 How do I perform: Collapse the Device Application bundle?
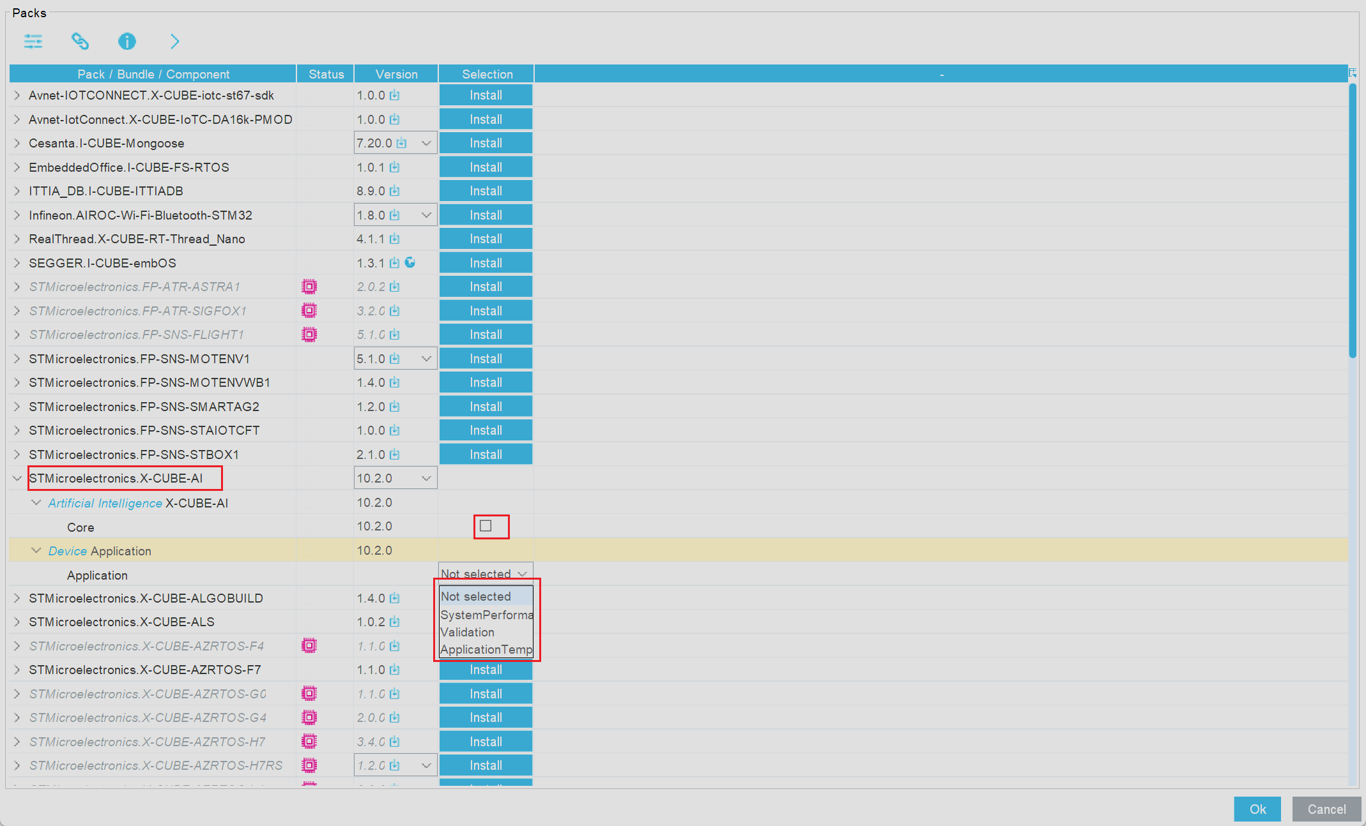[x=36, y=550]
